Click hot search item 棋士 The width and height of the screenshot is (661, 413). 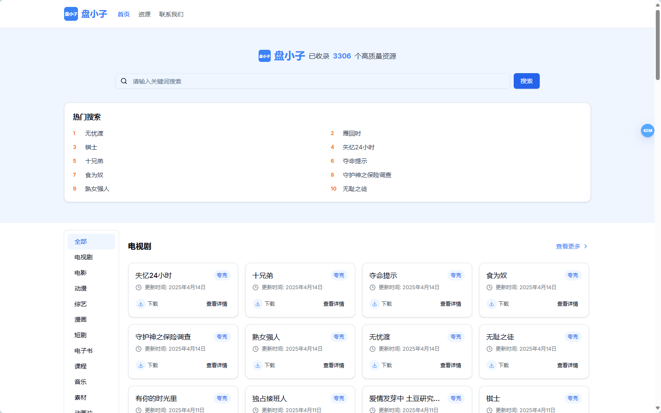pyautogui.click(x=91, y=147)
